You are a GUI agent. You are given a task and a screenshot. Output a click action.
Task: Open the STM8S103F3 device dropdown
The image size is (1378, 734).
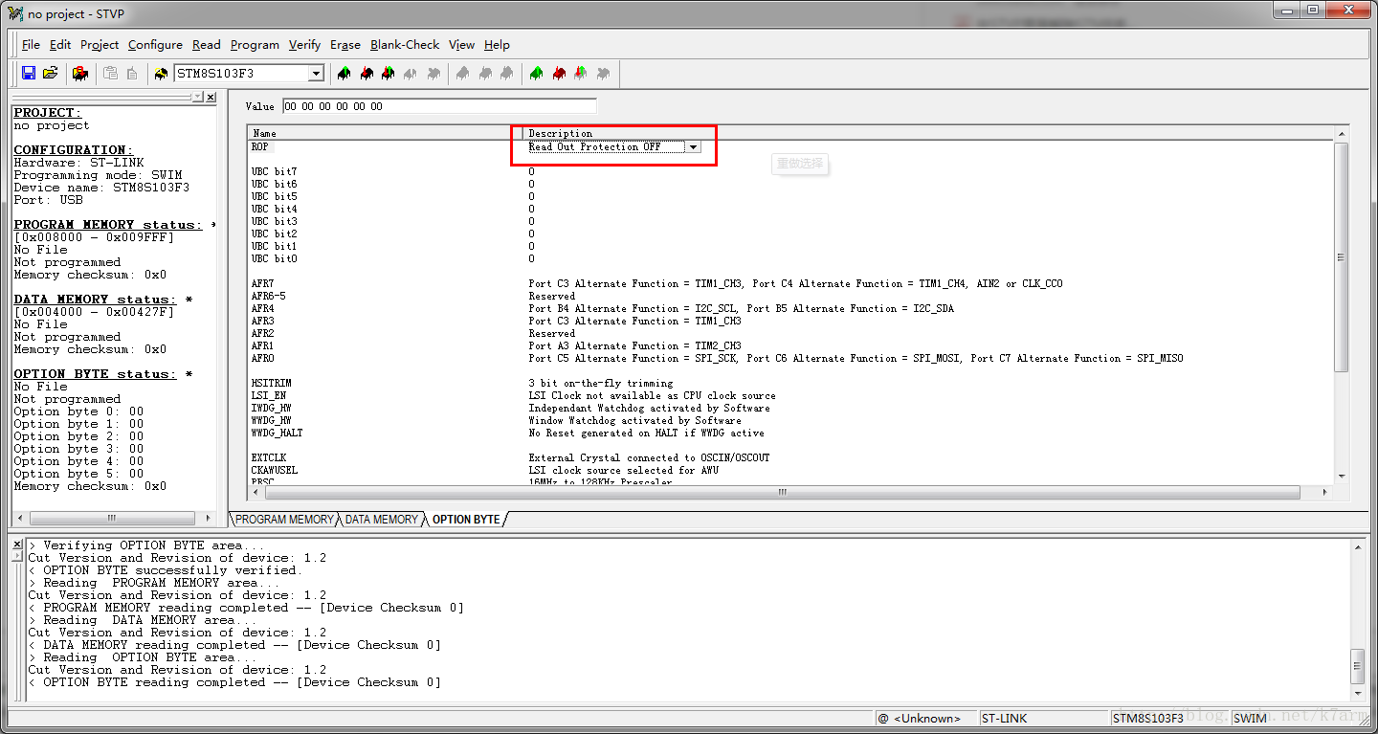click(316, 74)
